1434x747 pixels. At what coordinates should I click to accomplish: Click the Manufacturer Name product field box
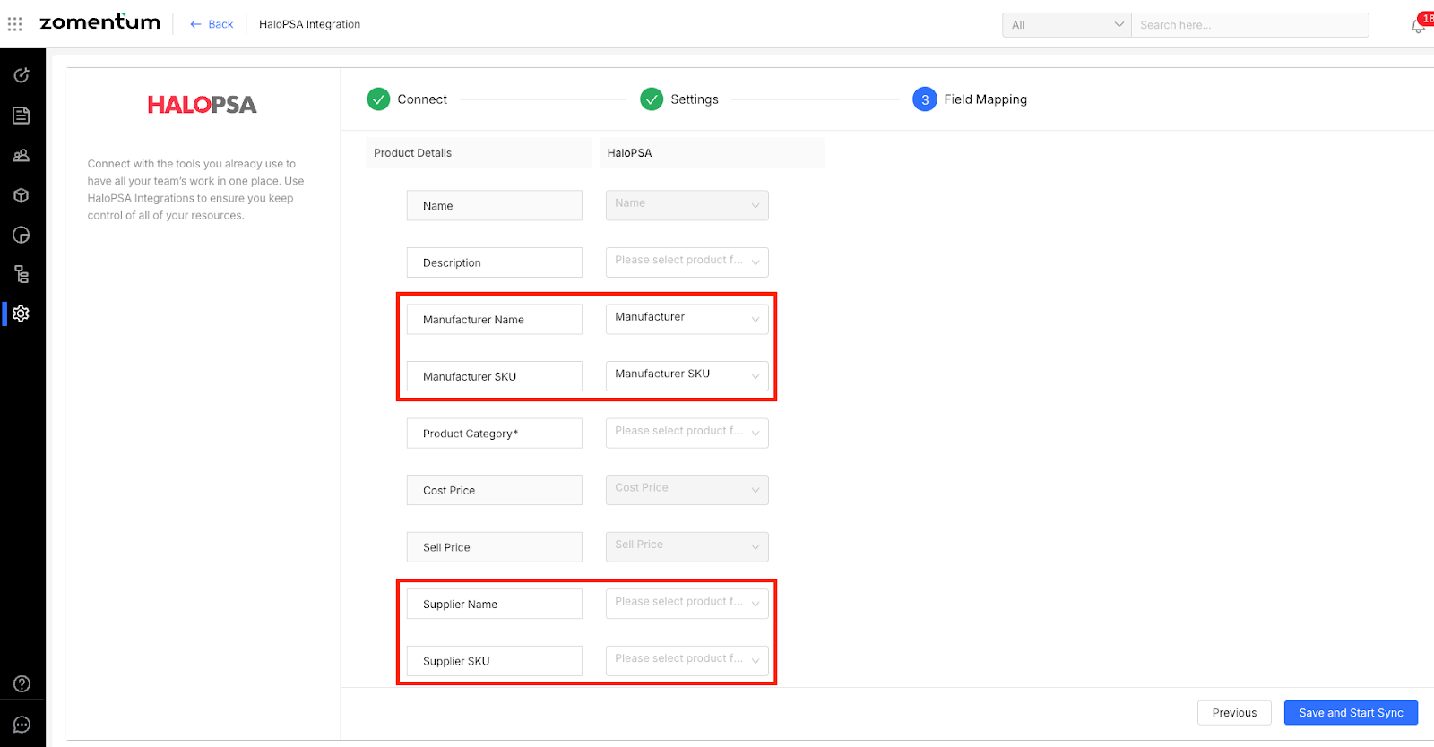(x=495, y=320)
